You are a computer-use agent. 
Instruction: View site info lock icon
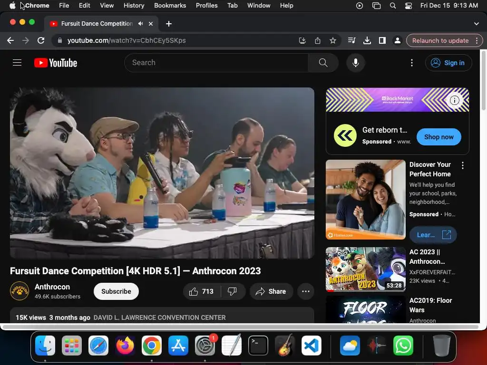[60, 40]
